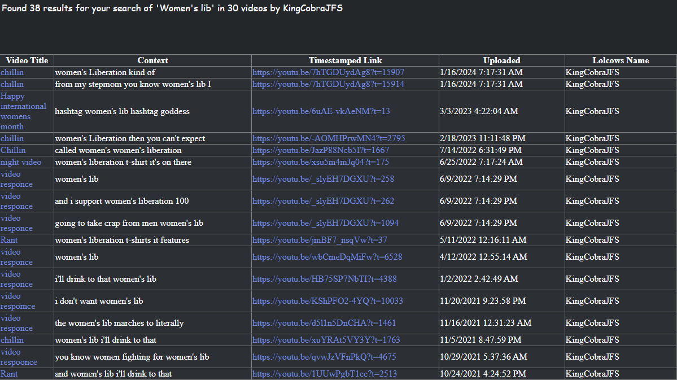Click upload date '1/2/2022 2:42:49 AM'

pyautogui.click(x=479, y=278)
